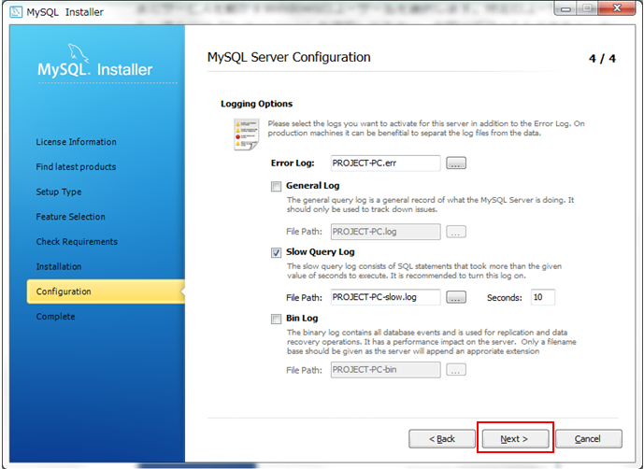Select Check Requirements step
Screen dimensions: 644x469
(x=77, y=241)
